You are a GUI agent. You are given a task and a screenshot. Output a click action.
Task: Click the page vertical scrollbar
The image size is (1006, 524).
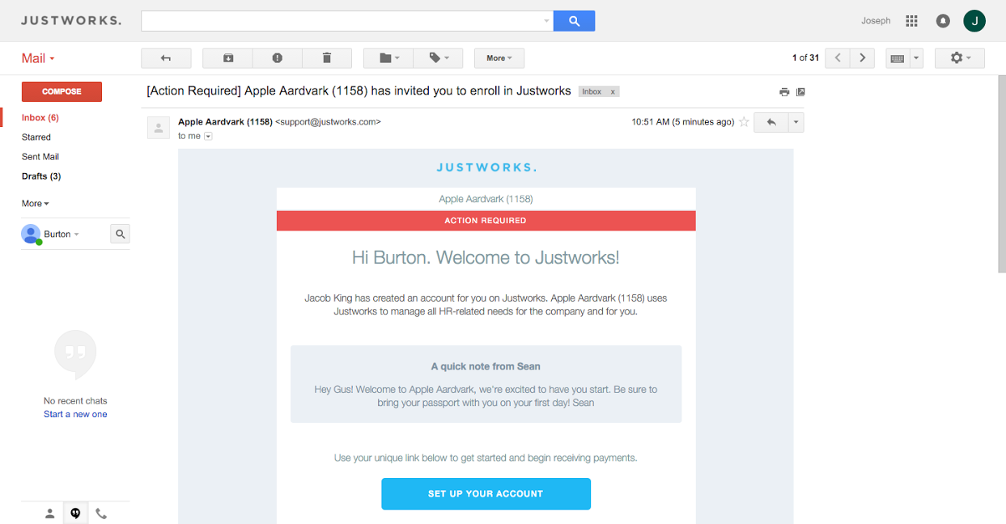pos(1001,174)
